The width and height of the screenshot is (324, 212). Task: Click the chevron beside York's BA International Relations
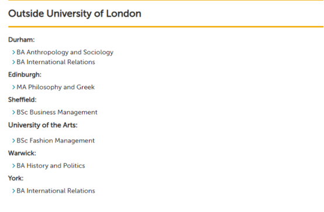click(13, 191)
